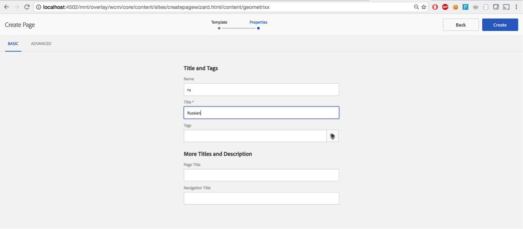The height and width of the screenshot is (229, 523).
Task: Select the Basic tab
Action: point(13,44)
